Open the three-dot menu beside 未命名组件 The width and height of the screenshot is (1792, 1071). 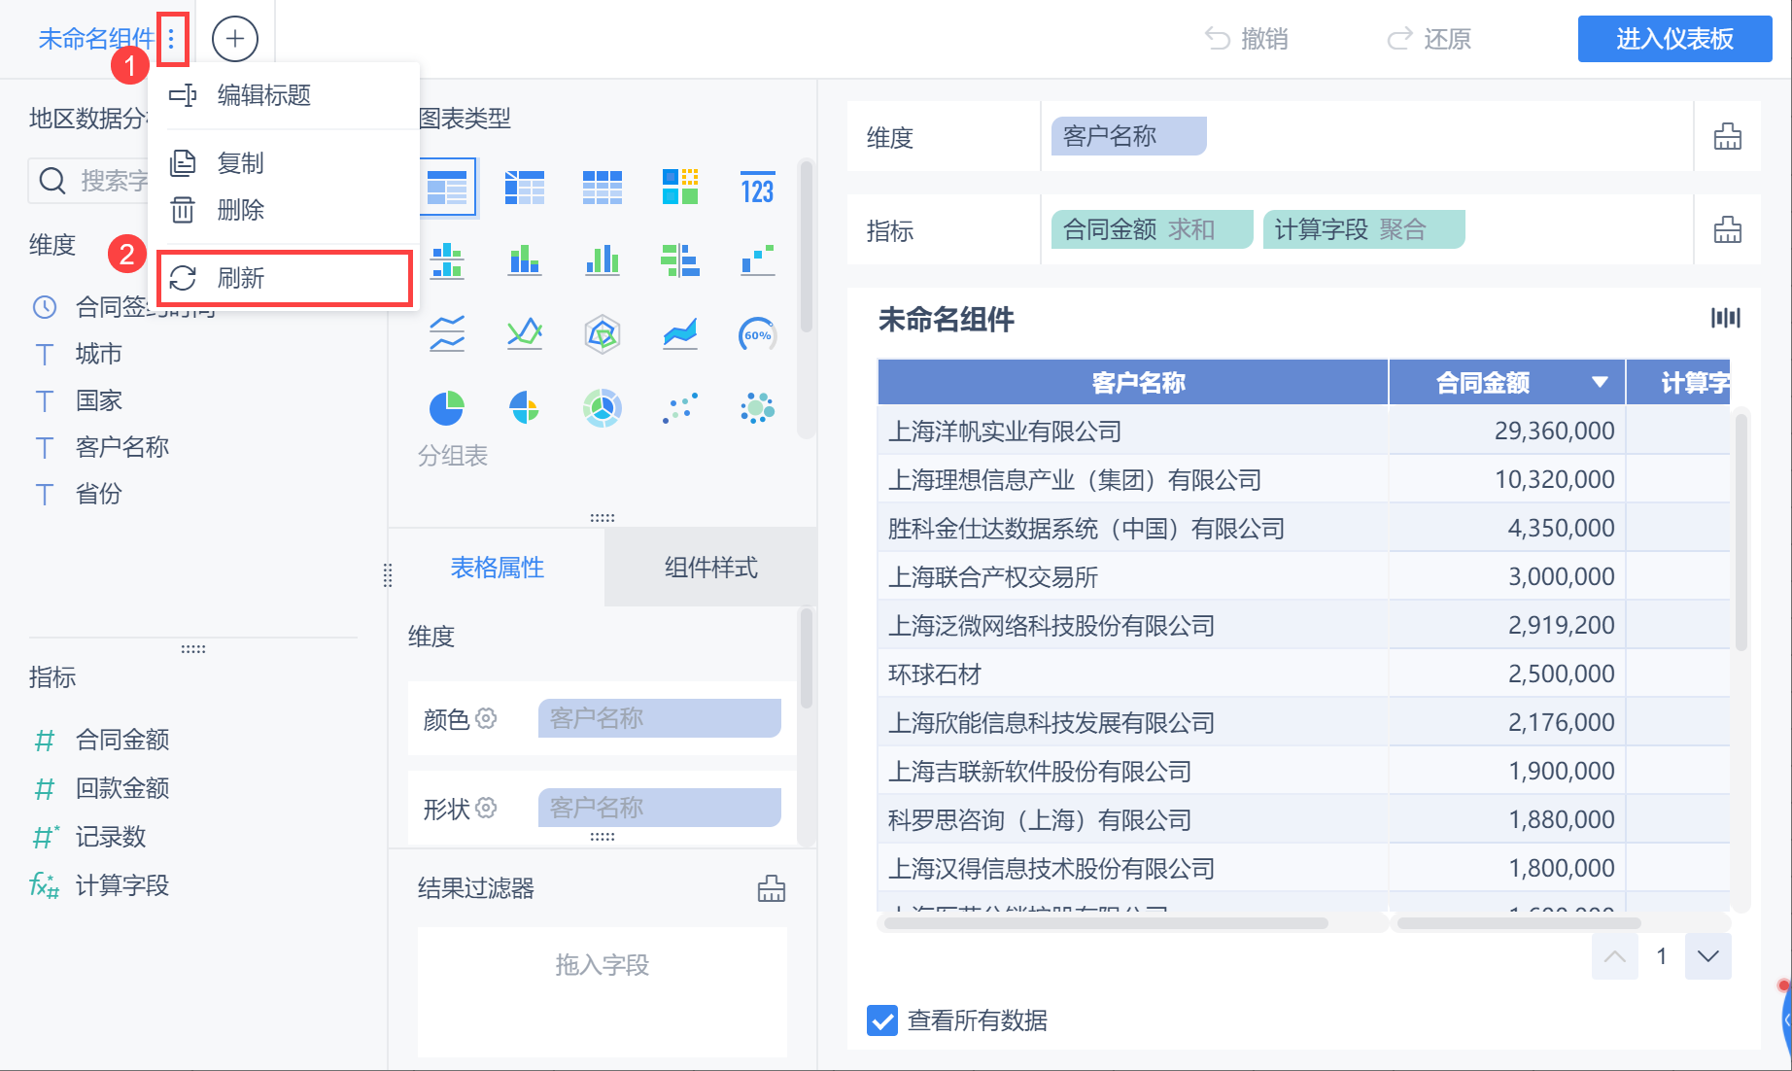[x=172, y=39]
